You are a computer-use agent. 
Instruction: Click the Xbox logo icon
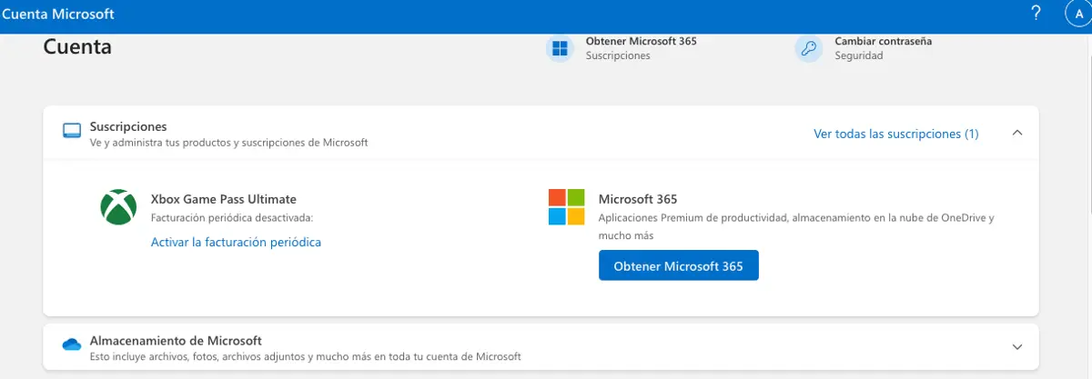click(118, 207)
